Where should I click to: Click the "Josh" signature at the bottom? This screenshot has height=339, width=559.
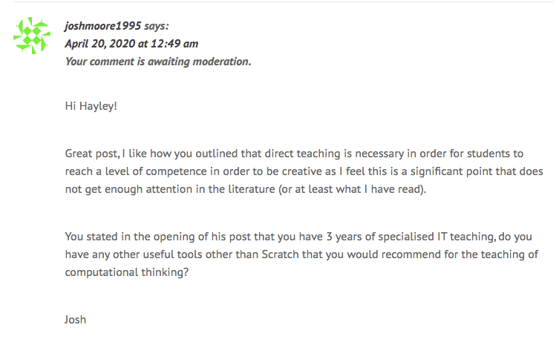pos(76,320)
